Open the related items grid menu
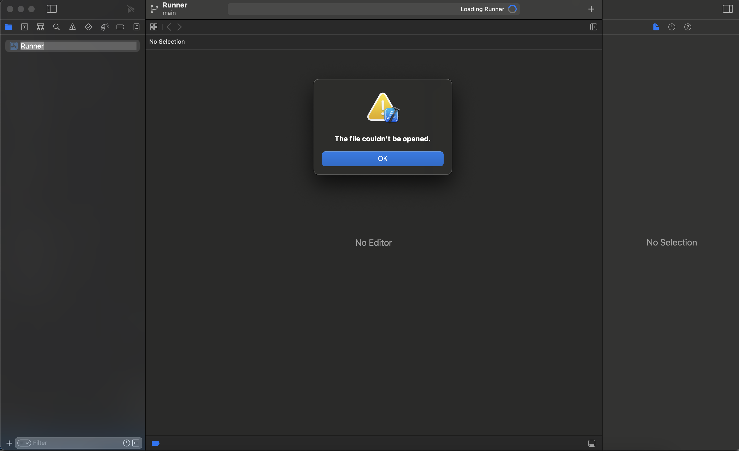This screenshot has height=451, width=739. point(154,27)
